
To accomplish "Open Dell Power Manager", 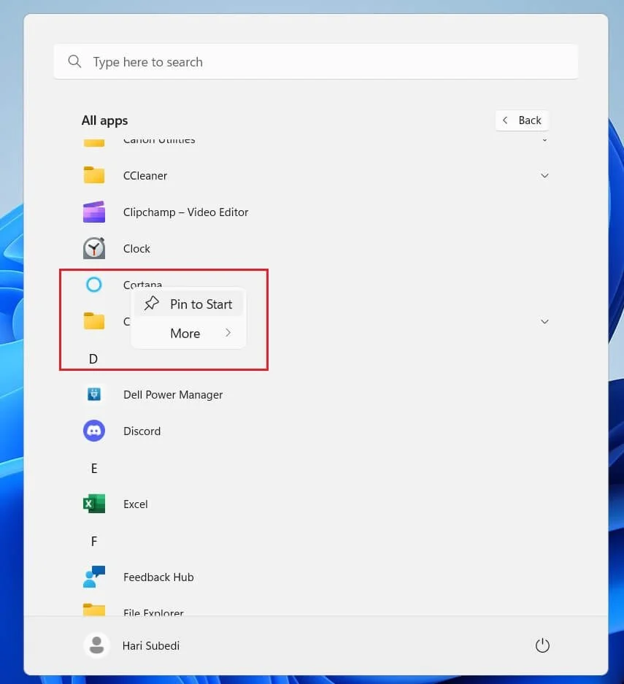I will click(x=93, y=394).
